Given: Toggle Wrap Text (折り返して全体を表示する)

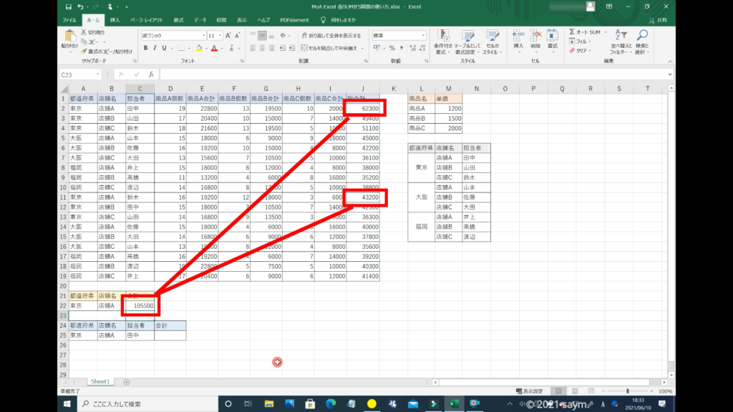Looking at the screenshot, I should pos(330,35).
